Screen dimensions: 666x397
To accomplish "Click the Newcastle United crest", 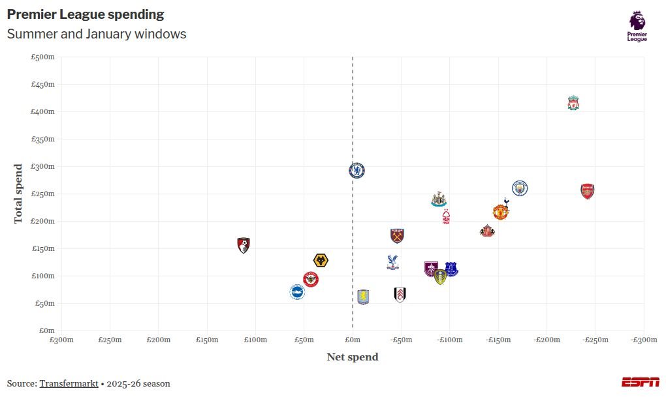I will pos(439,199).
